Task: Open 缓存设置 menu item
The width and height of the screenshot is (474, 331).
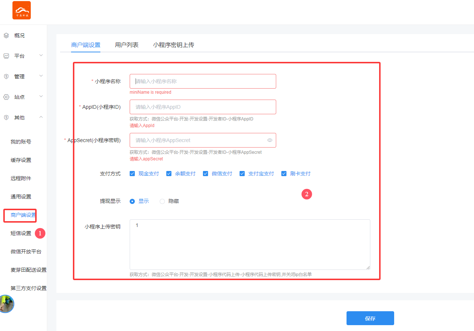Action: 21,160
